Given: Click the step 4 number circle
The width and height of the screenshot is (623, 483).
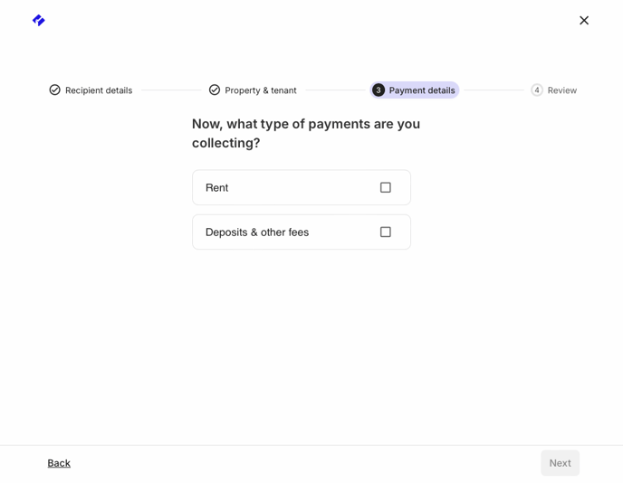Looking at the screenshot, I should [x=537, y=90].
